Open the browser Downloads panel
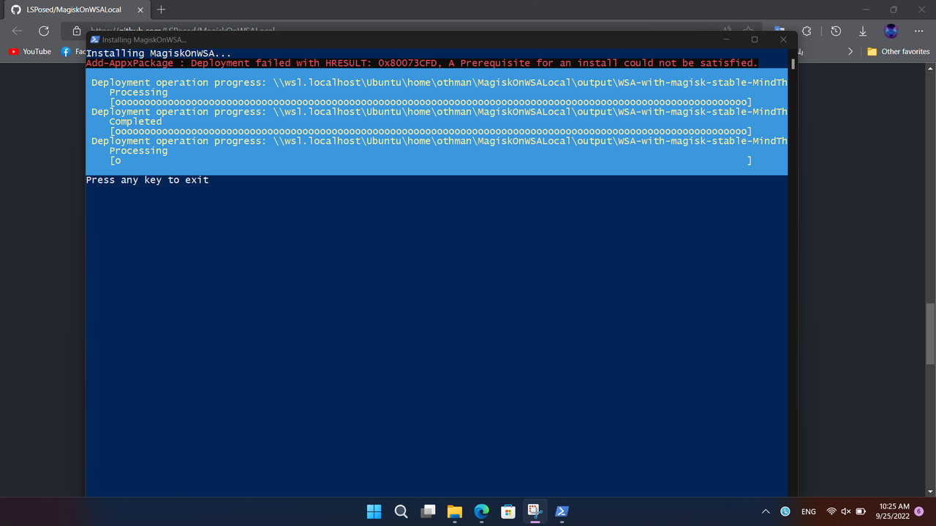936x526 pixels. click(x=863, y=31)
